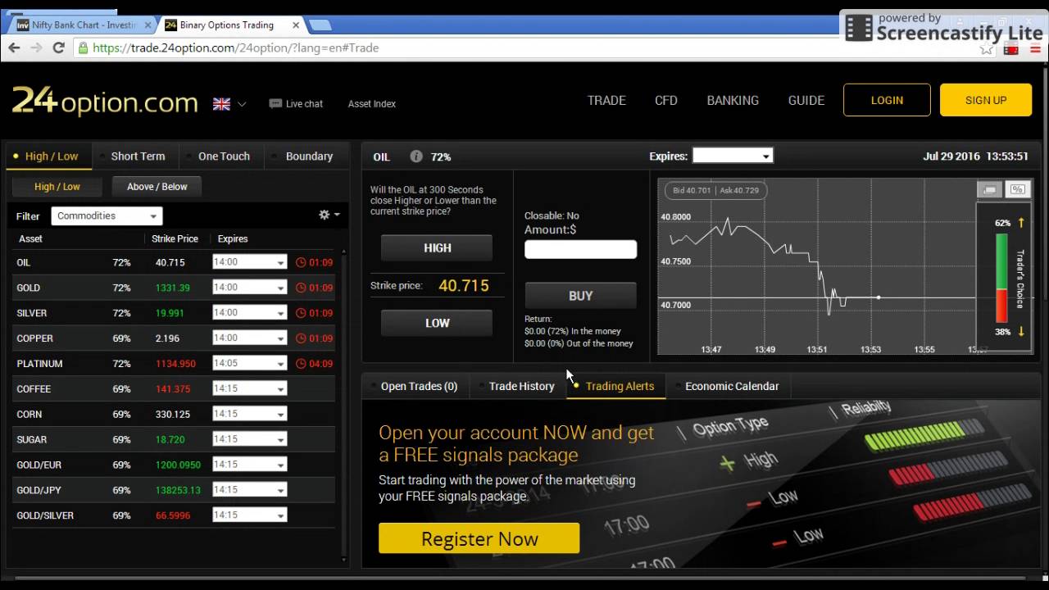Click the browser address bar URL

pos(236,48)
